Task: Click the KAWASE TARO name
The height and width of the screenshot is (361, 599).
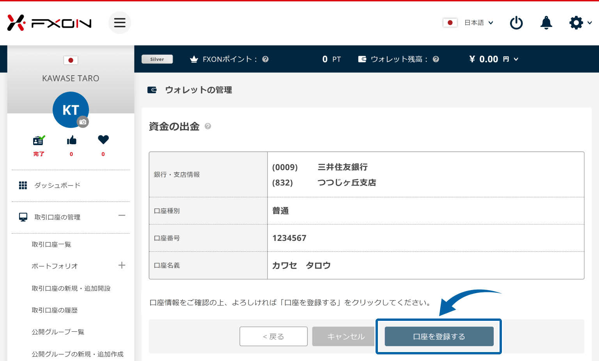Action: (71, 78)
